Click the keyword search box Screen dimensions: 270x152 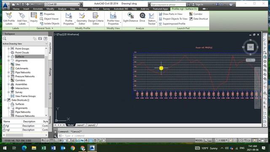pyautogui.click(x=168, y=5)
